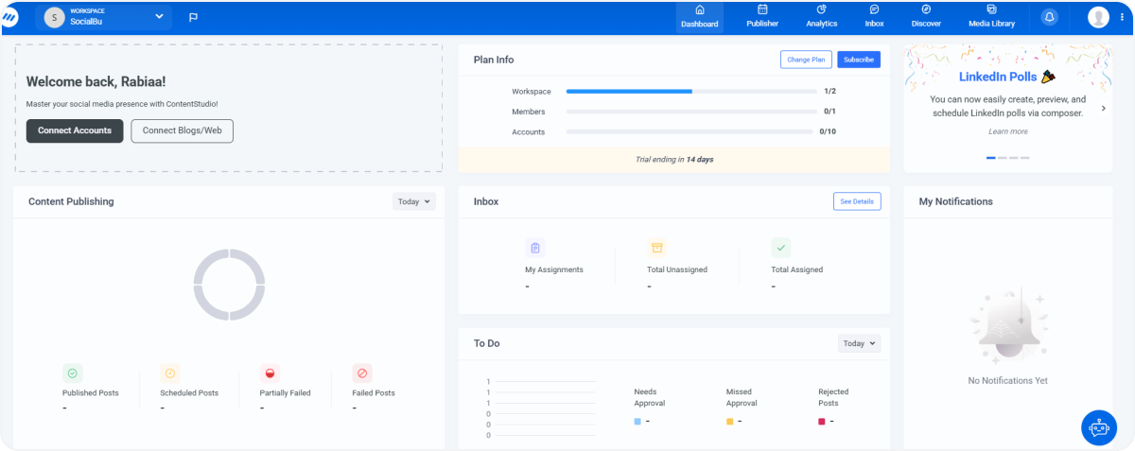Advance the LinkedIn Polls carousel arrow
The height and width of the screenshot is (451, 1135).
pos(1103,108)
